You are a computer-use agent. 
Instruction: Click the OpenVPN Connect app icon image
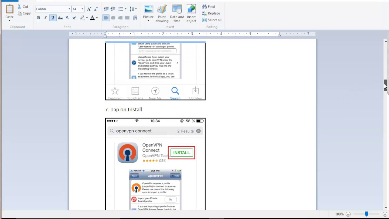coord(128,153)
